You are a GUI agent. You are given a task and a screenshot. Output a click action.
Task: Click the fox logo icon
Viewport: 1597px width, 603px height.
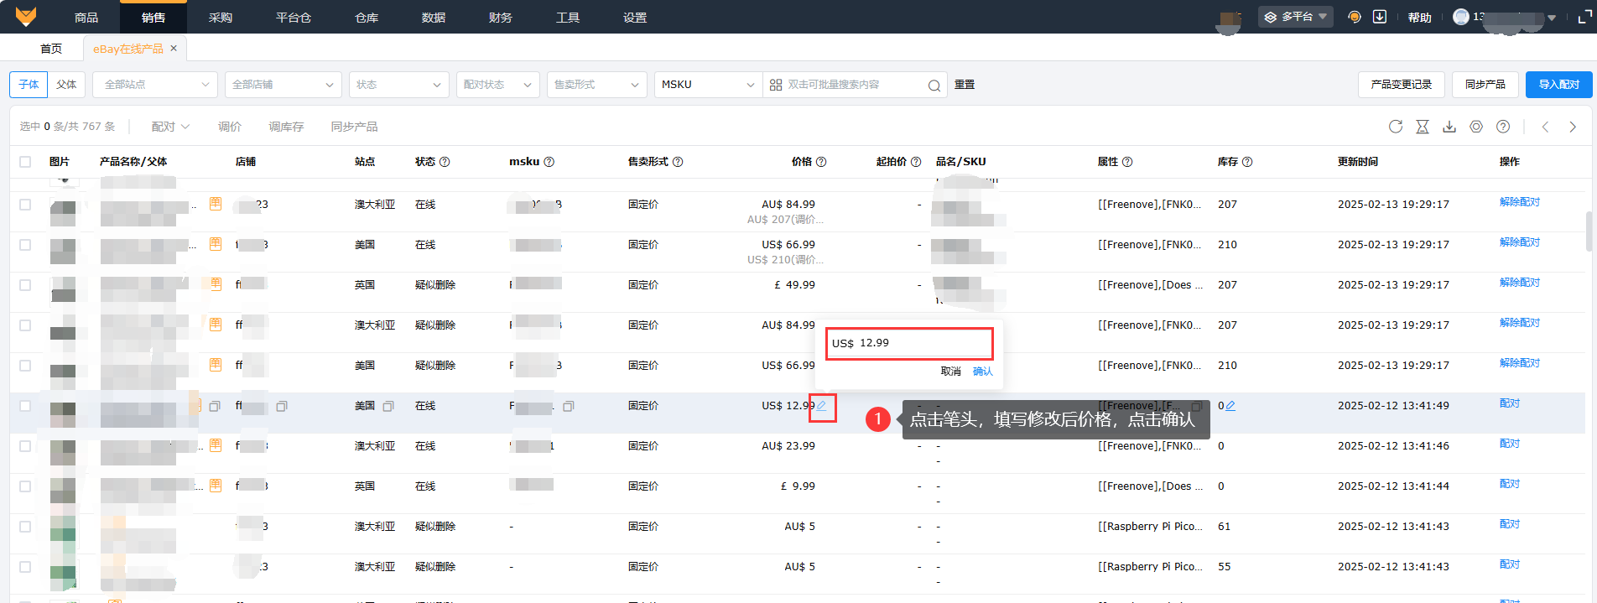(26, 16)
